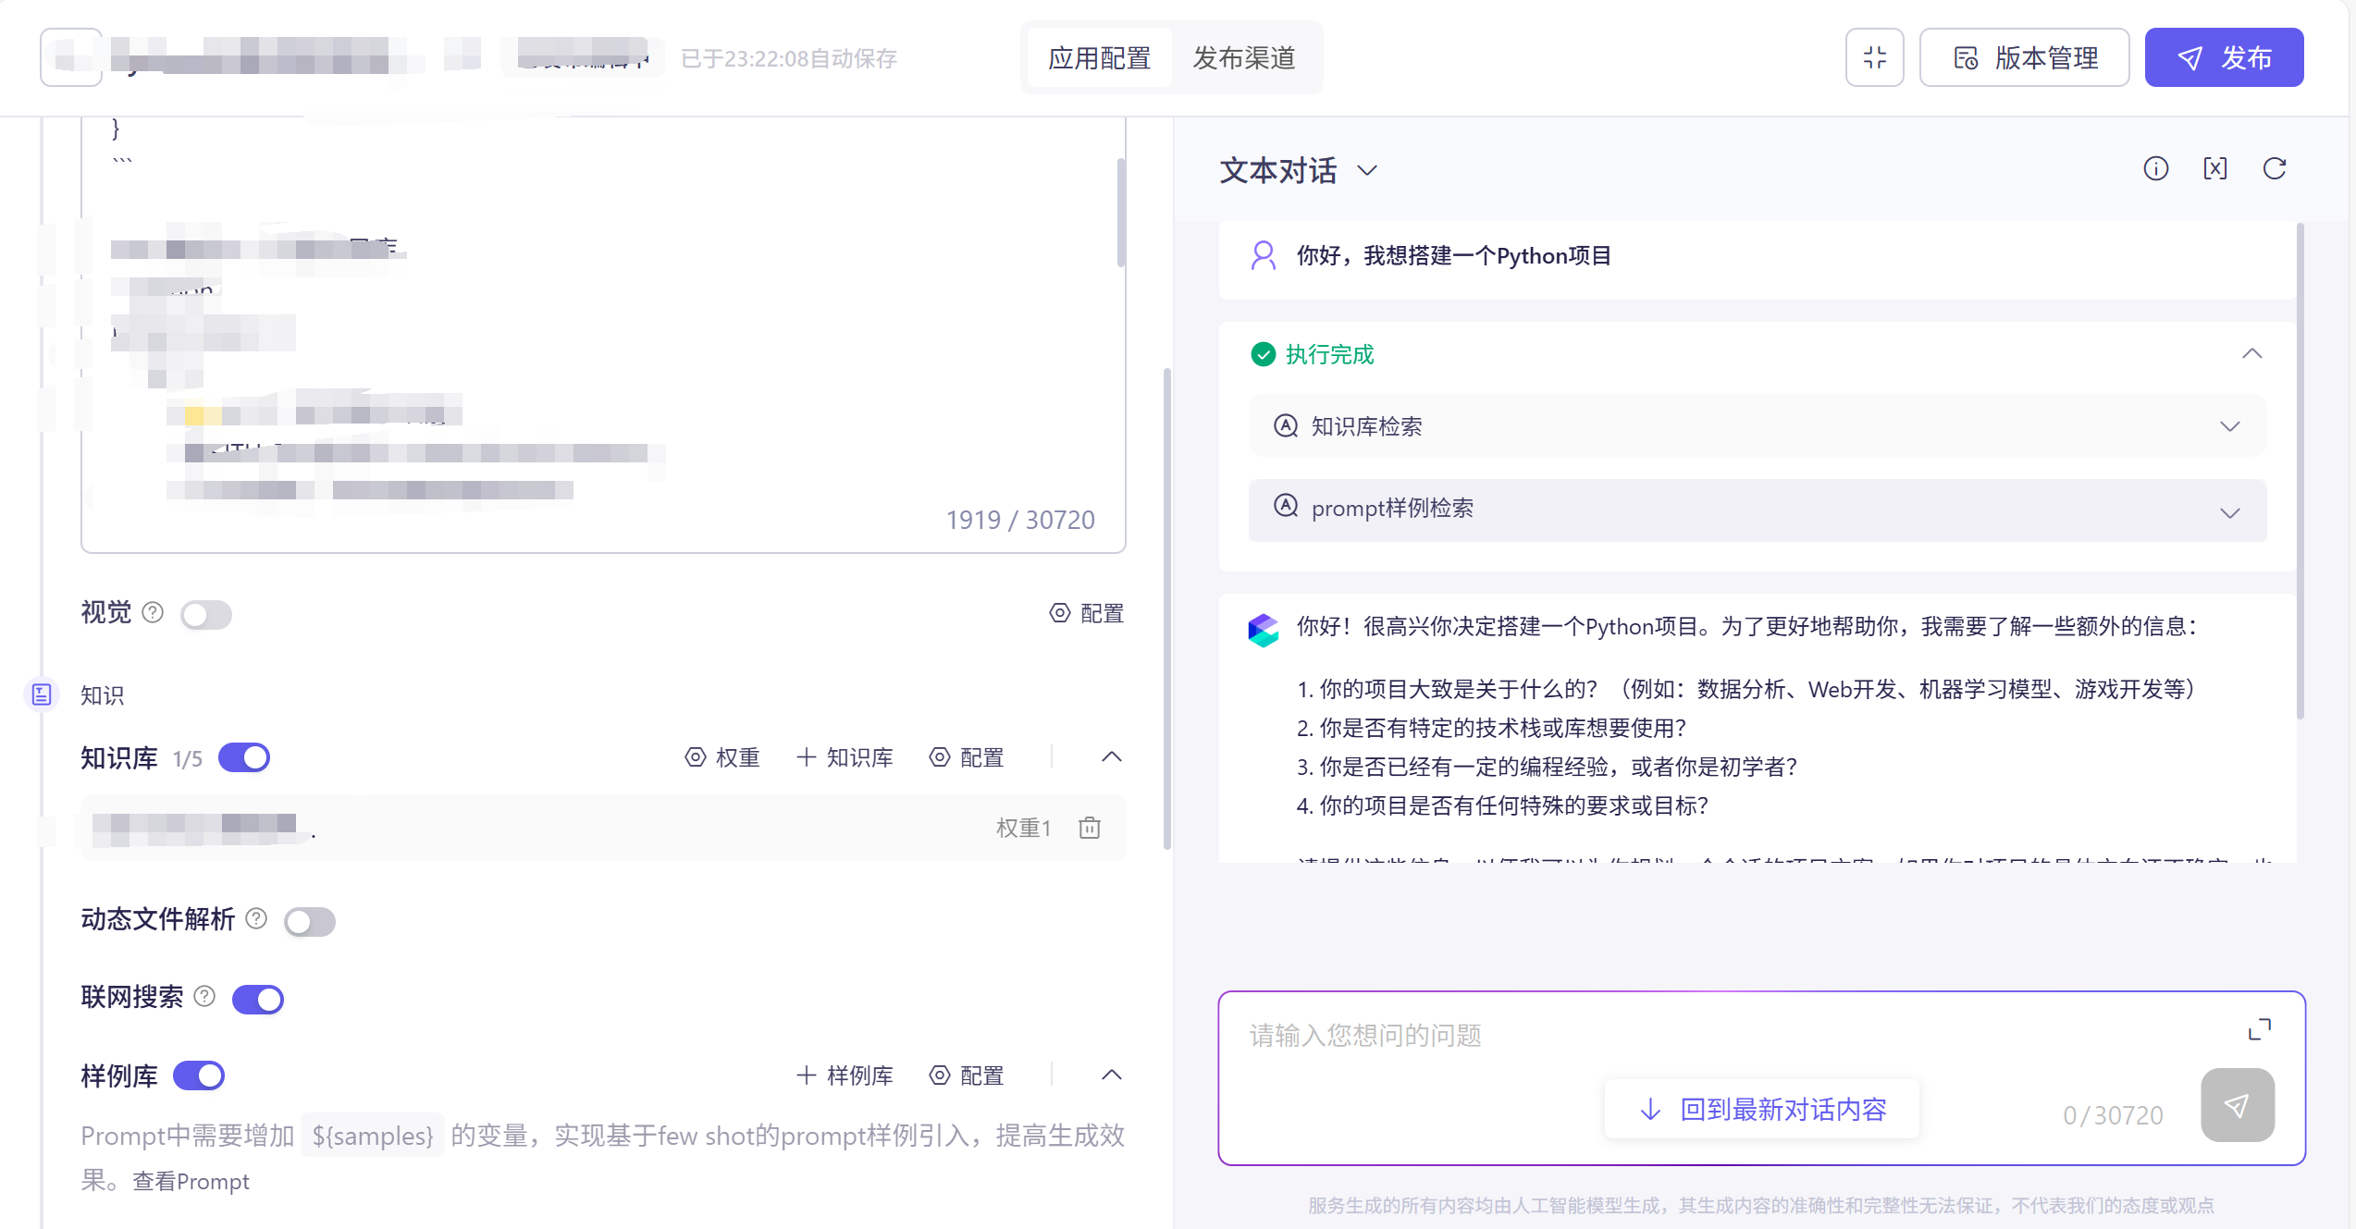Click the refresh icon to restart the conversation
The image size is (2356, 1229).
pos(2275,168)
